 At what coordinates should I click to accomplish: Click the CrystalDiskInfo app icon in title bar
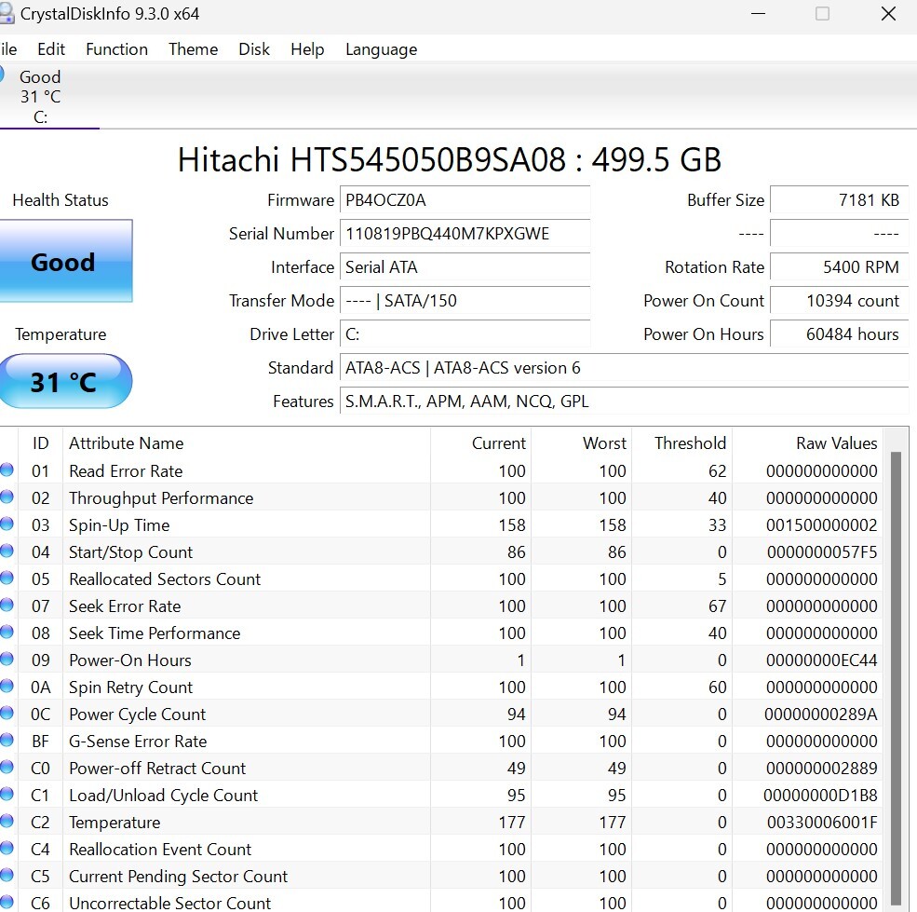click(x=6, y=14)
